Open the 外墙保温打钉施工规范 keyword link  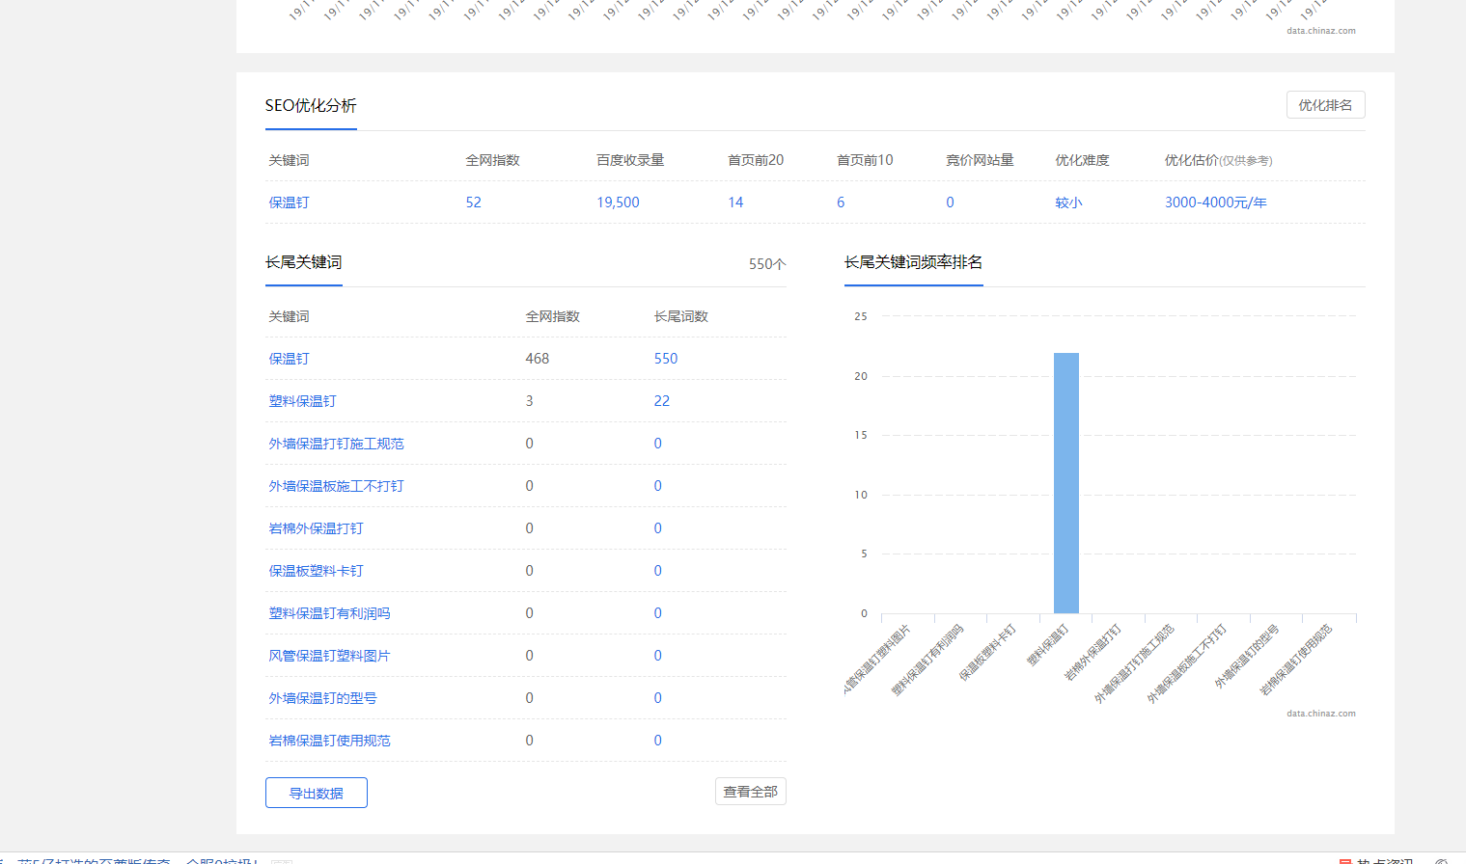[336, 444]
